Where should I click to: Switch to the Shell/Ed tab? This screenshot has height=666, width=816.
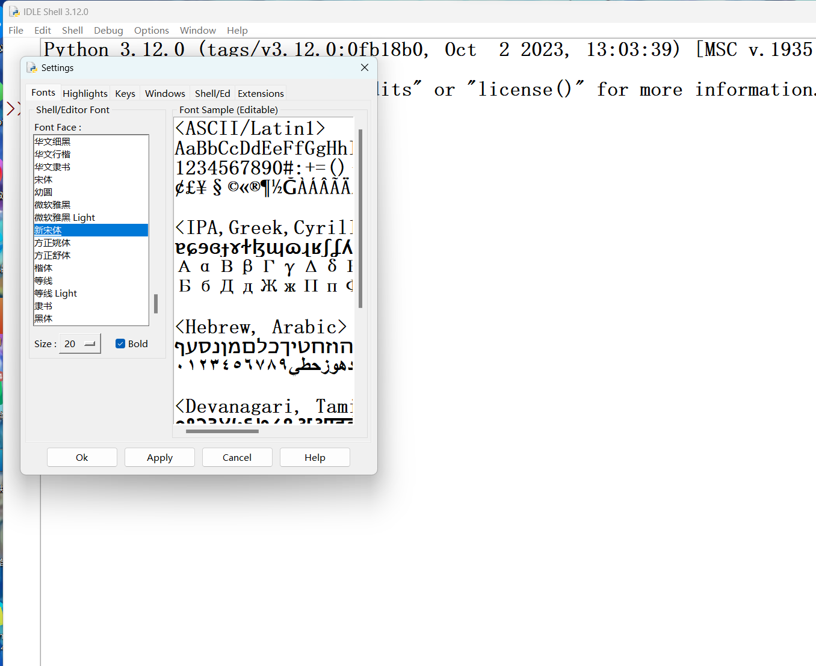(212, 93)
